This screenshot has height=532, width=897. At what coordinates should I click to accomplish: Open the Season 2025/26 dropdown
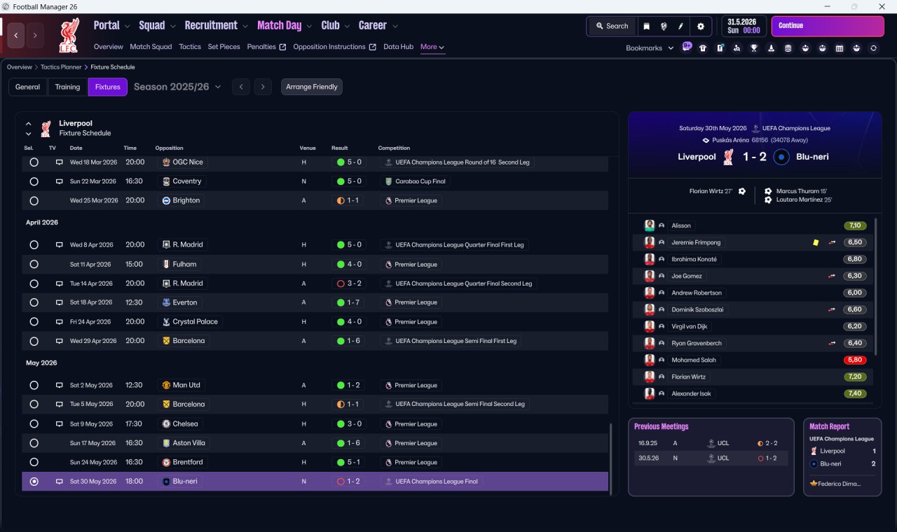pyautogui.click(x=177, y=87)
